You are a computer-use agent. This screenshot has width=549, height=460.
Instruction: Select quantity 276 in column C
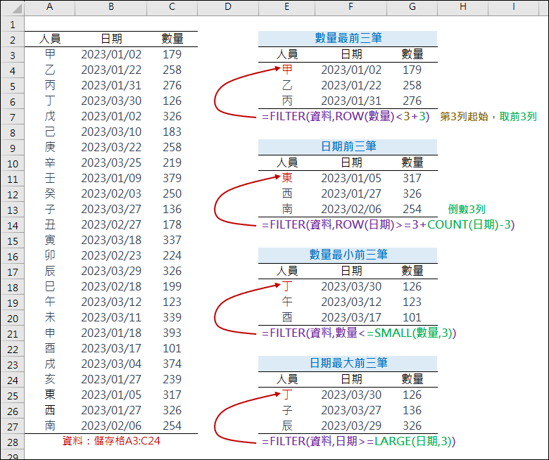pyautogui.click(x=172, y=85)
